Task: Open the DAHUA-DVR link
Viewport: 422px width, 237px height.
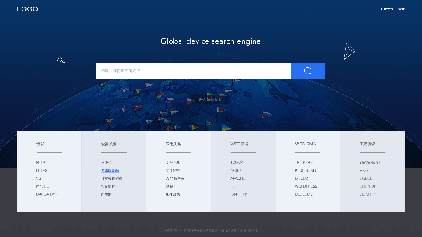Action: tap(46, 194)
